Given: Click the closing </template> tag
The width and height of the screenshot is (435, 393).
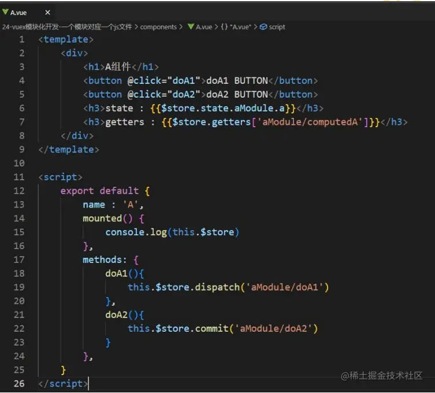Looking at the screenshot, I should tap(69, 150).
